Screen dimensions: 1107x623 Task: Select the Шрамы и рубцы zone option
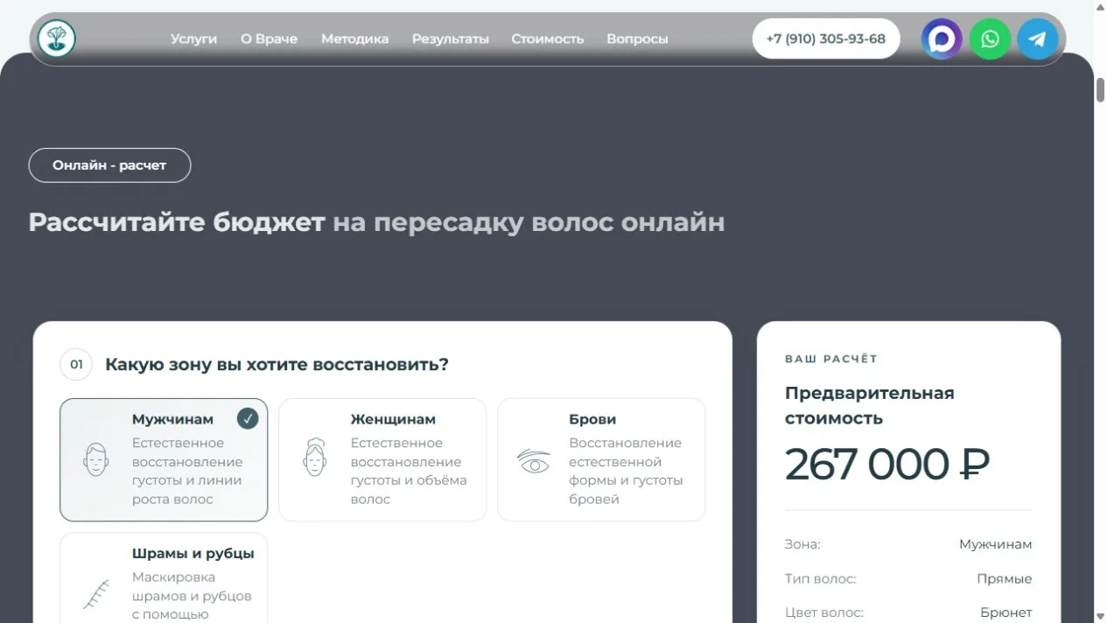coord(164,578)
